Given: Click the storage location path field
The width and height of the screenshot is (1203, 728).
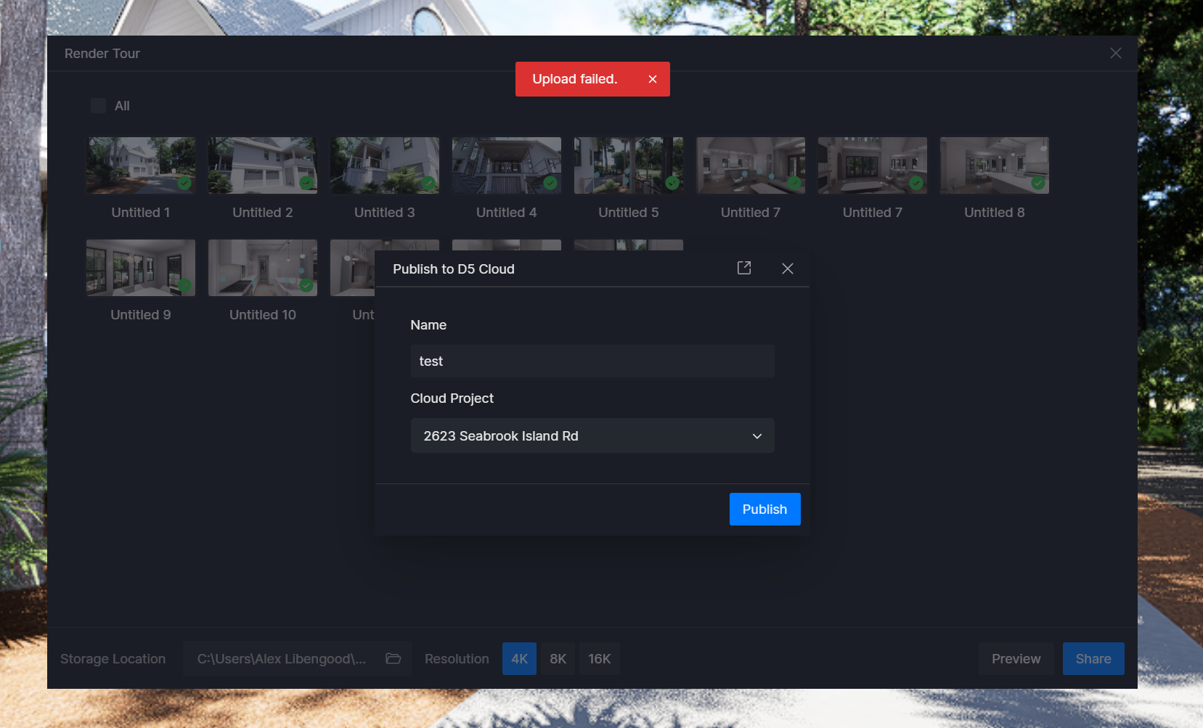Looking at the screenshot, I should pyautogui.click(x=282, y=658).
